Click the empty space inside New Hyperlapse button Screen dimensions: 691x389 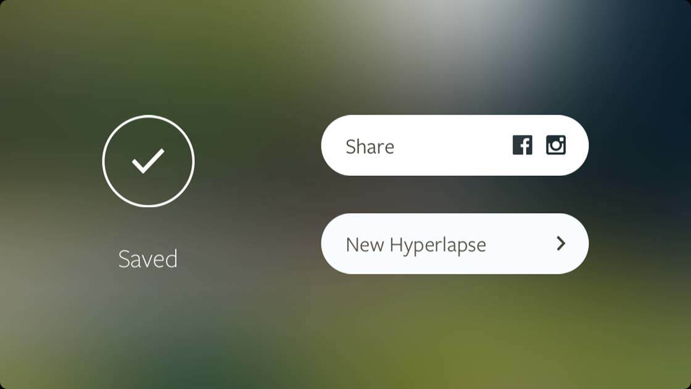click(520, 244)
